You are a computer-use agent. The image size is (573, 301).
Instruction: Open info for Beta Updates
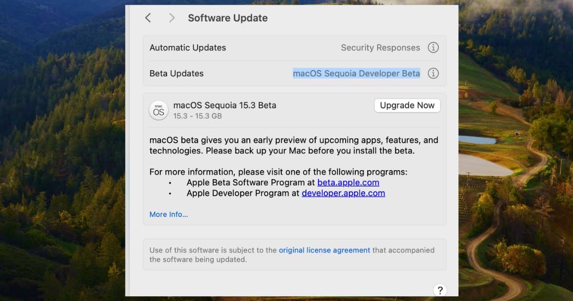(433, 74)
